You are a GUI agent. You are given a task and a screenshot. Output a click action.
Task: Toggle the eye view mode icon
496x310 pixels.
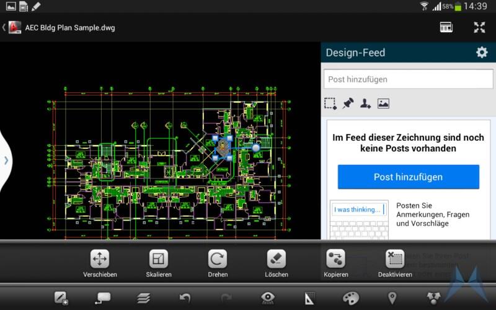pyautogui.click(x=268, y=298)
